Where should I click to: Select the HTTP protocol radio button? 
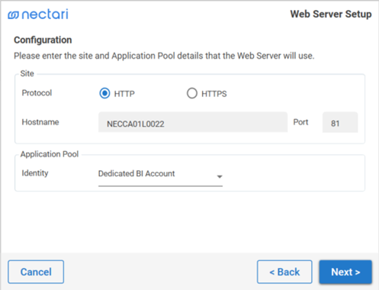[x=104, y=93]
